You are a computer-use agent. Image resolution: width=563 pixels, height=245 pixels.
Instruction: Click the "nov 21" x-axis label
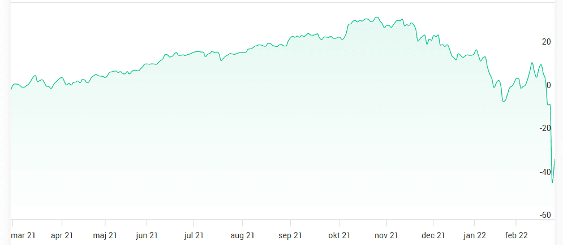pos(387,235)
